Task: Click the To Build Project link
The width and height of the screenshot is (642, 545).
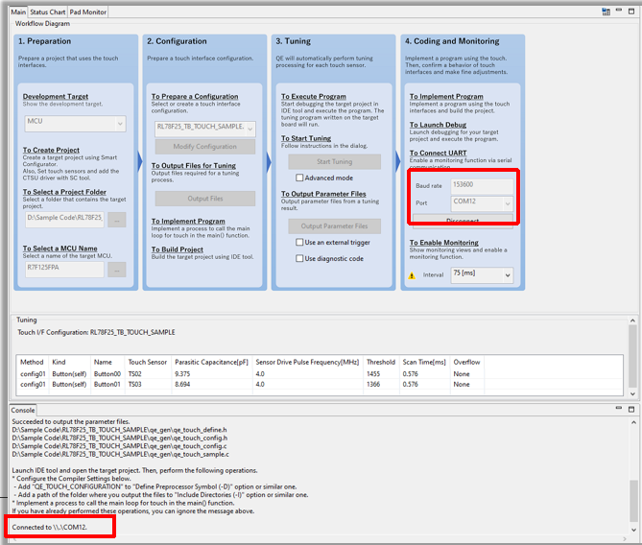Action: click(x=178, y=249)
